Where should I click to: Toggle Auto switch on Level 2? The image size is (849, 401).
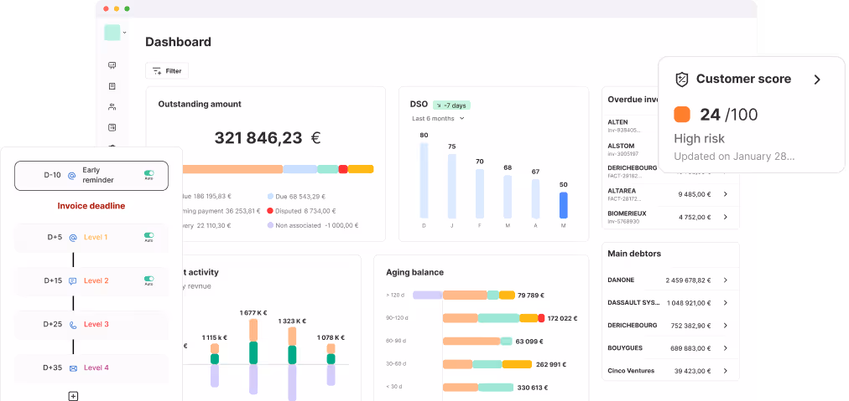point(148,280)
